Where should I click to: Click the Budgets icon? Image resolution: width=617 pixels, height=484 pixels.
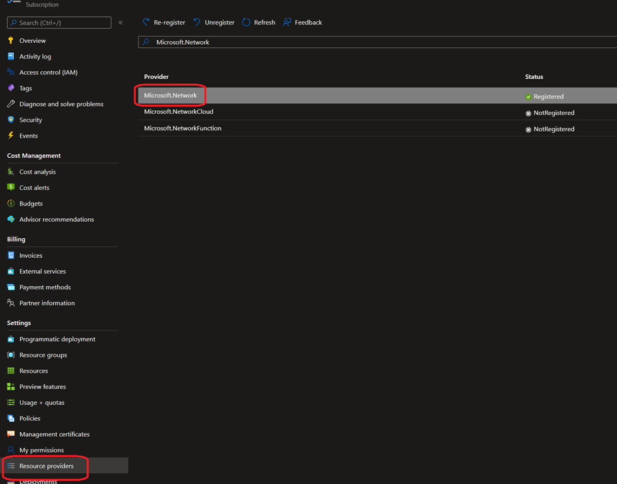[x=11, y=204]
